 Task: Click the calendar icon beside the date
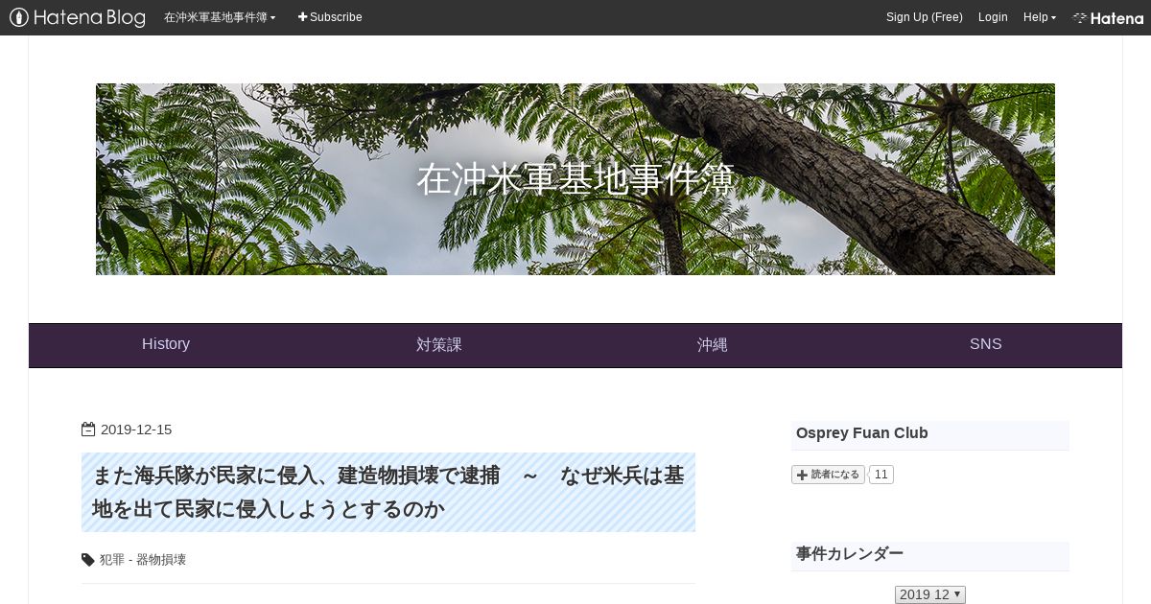[x=88, y=430]
